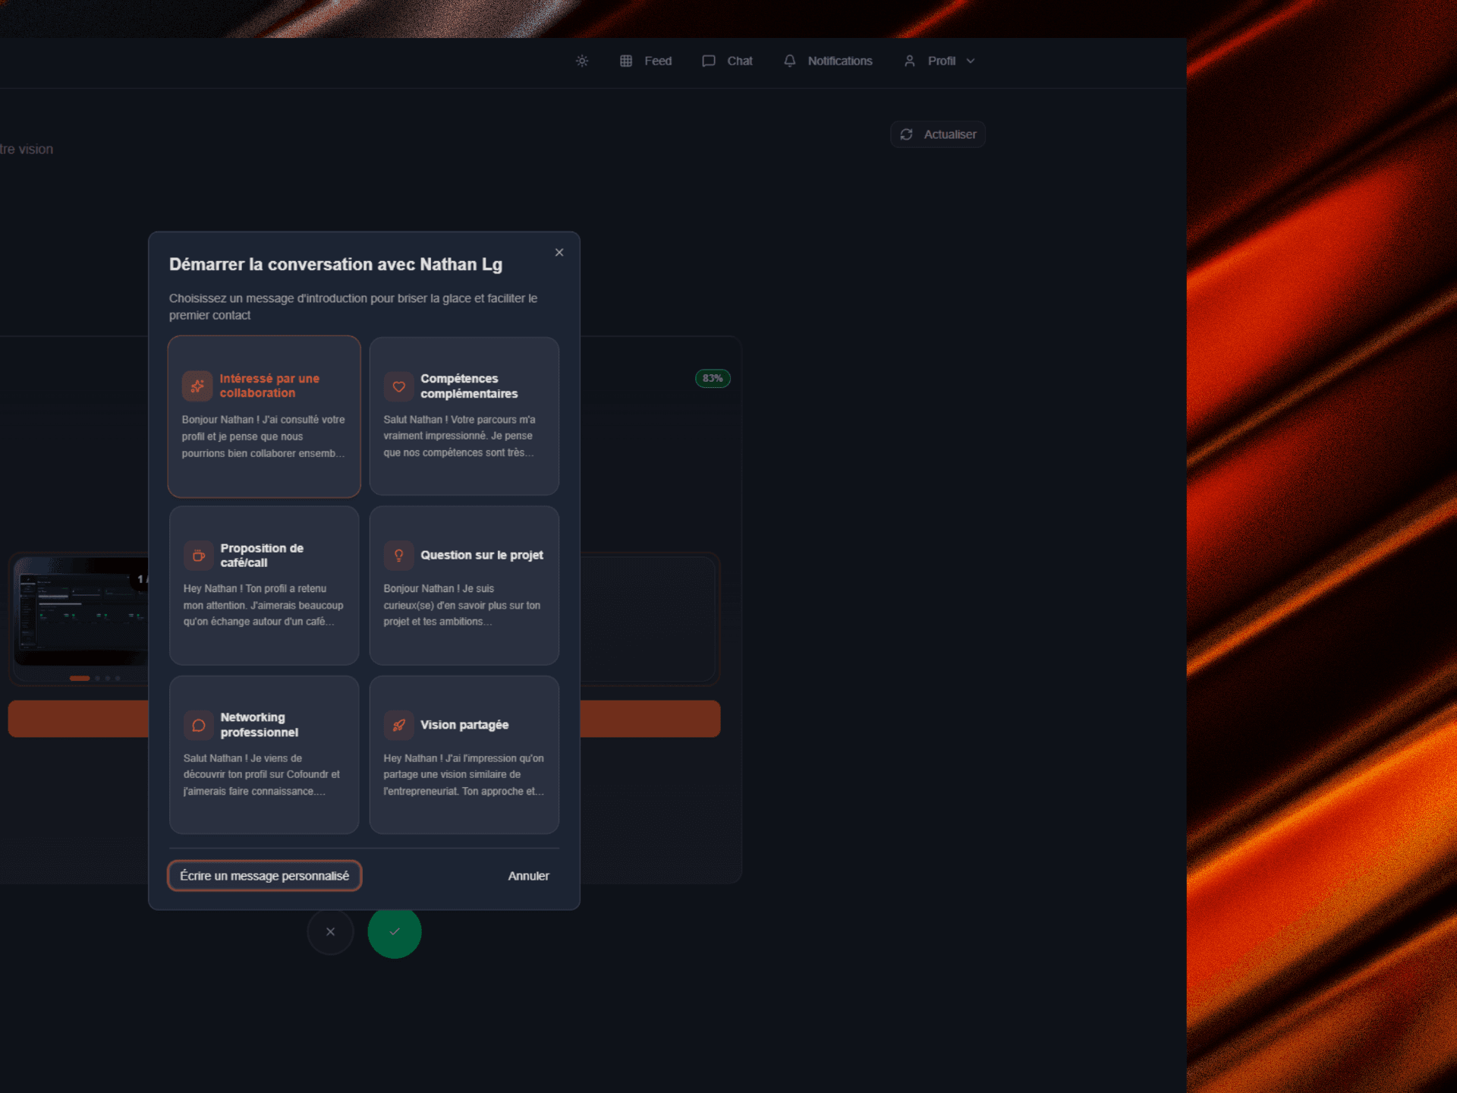Close the conversation dialog with the X
Viewport: 1457px width, 1093px height.
point(559,252)
